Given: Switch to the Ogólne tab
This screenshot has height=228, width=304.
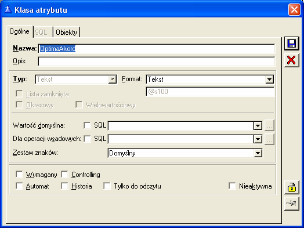Looking at the screenshot, I should (x=19, y=31).
